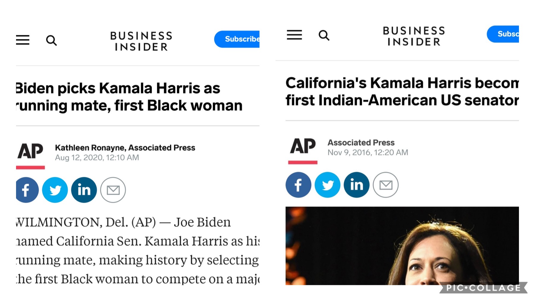Email the Indian-American senator article

tap(385, 185)
